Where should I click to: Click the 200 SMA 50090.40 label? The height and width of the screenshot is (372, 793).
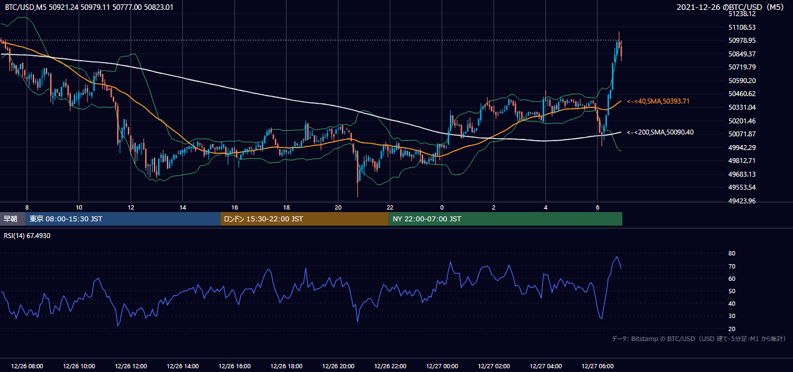[660, 132]
